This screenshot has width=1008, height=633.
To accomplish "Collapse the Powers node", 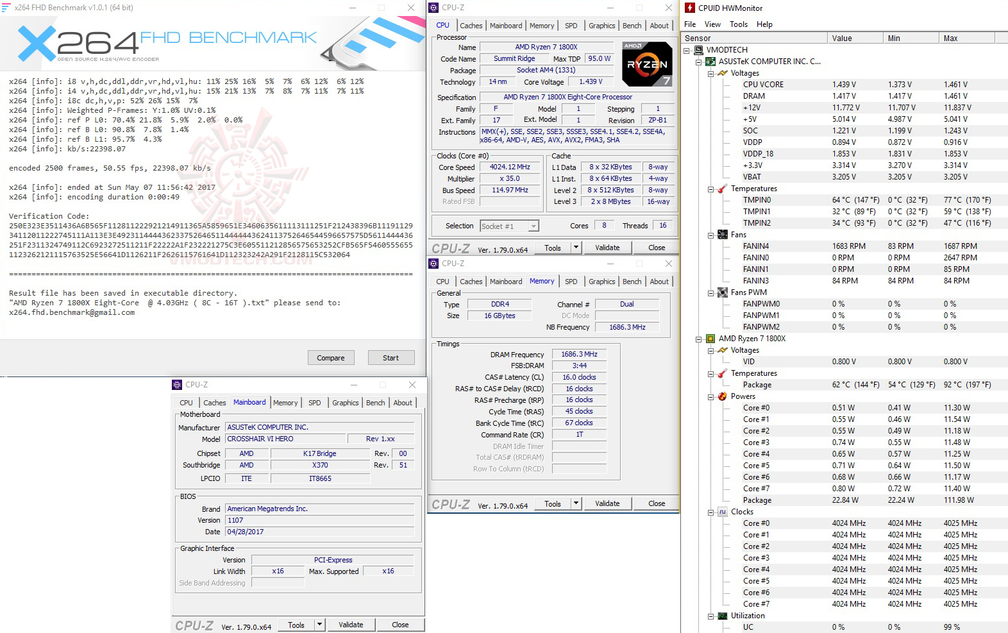I will [x=711, y=396].
